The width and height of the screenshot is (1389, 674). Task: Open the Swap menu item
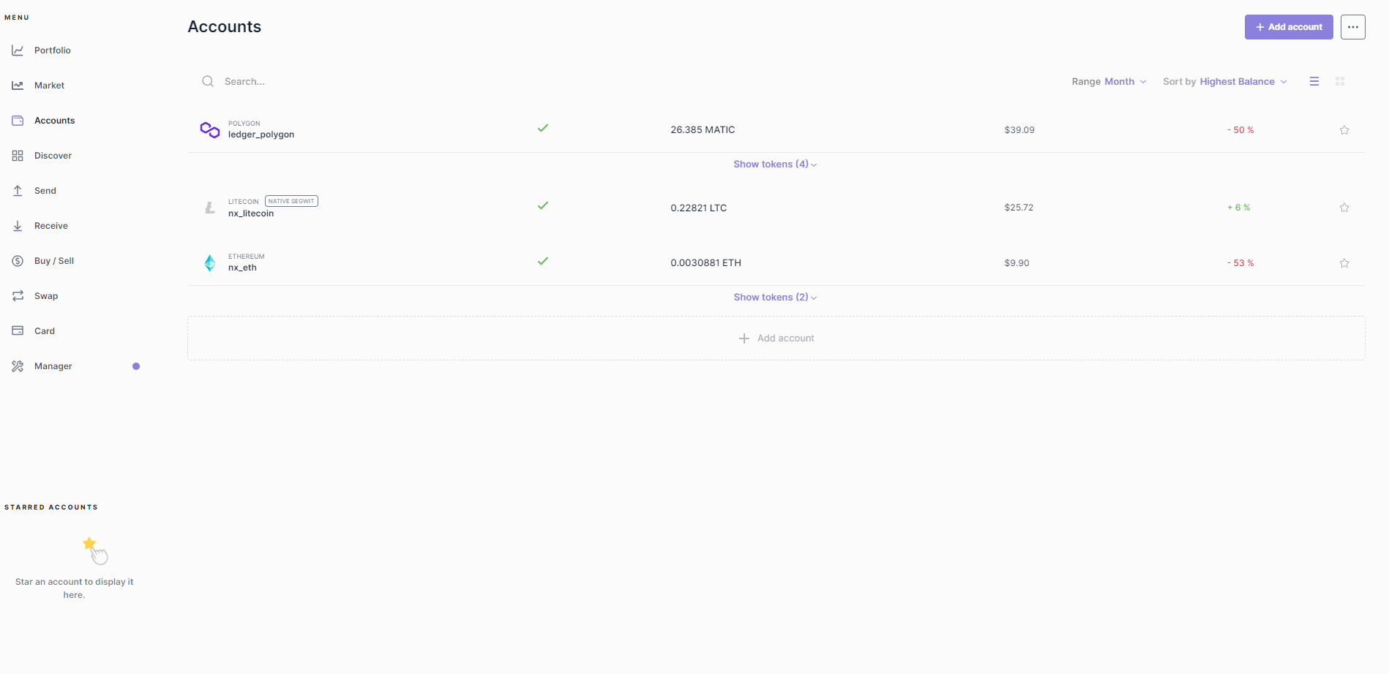coord(46,296)
